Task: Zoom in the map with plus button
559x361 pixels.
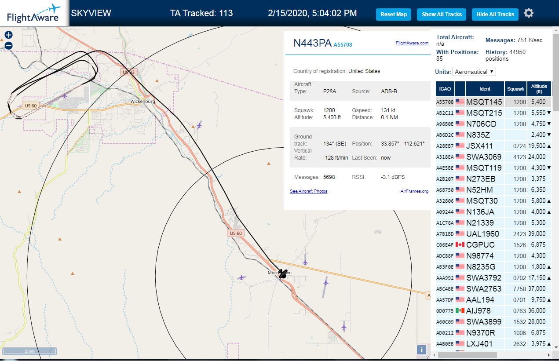Action: point(8,35)
